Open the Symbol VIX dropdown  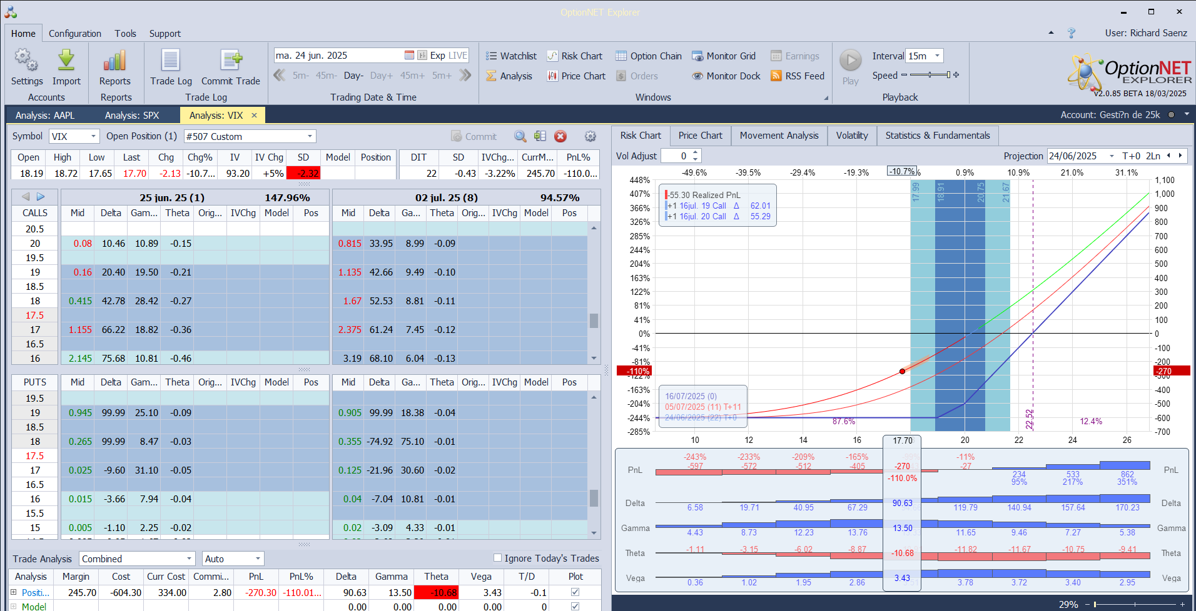click(94, 136)
